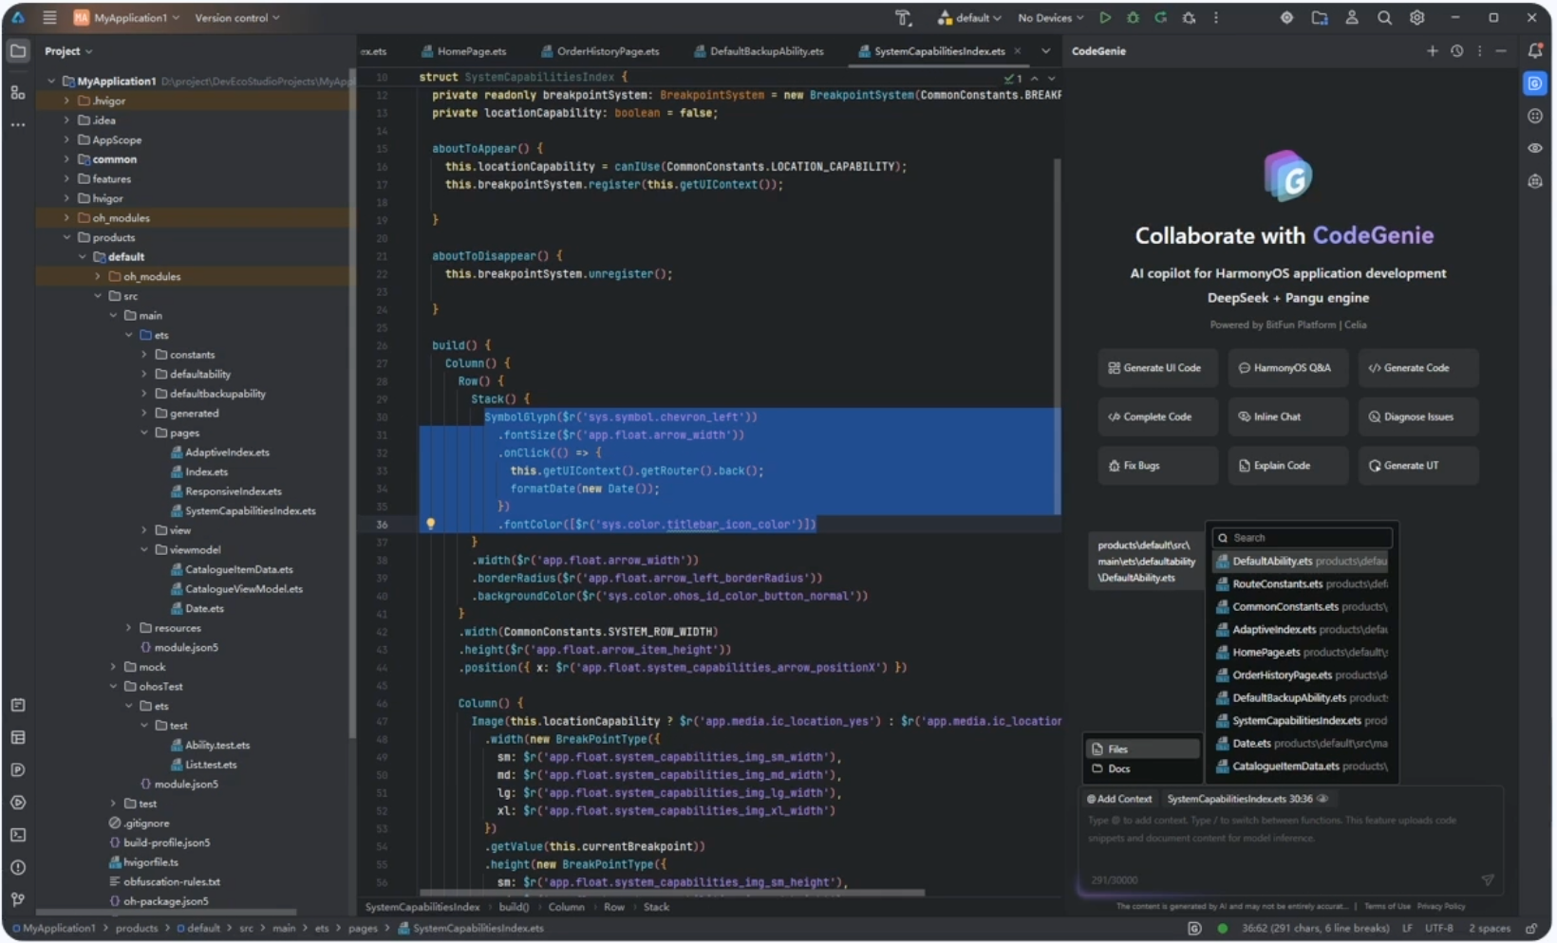Click 2 spaces indent in status bar
The height and width of the screenshot is (943, 1557).
click(1489, 929)
